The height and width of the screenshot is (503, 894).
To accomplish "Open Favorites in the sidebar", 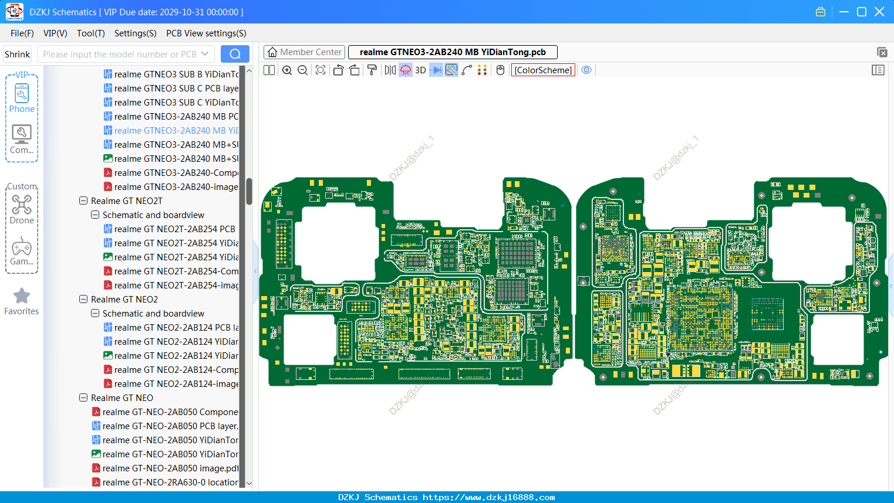I will [x=22, y=301].
